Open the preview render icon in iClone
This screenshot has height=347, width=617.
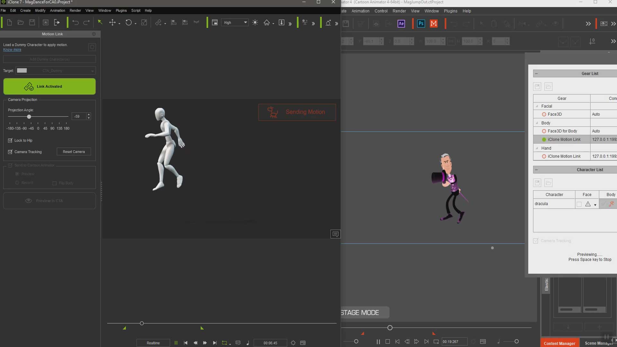(46, 22)
